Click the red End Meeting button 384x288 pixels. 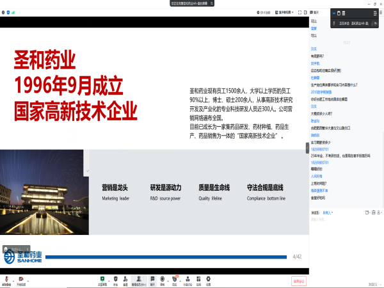click(299, 281)
